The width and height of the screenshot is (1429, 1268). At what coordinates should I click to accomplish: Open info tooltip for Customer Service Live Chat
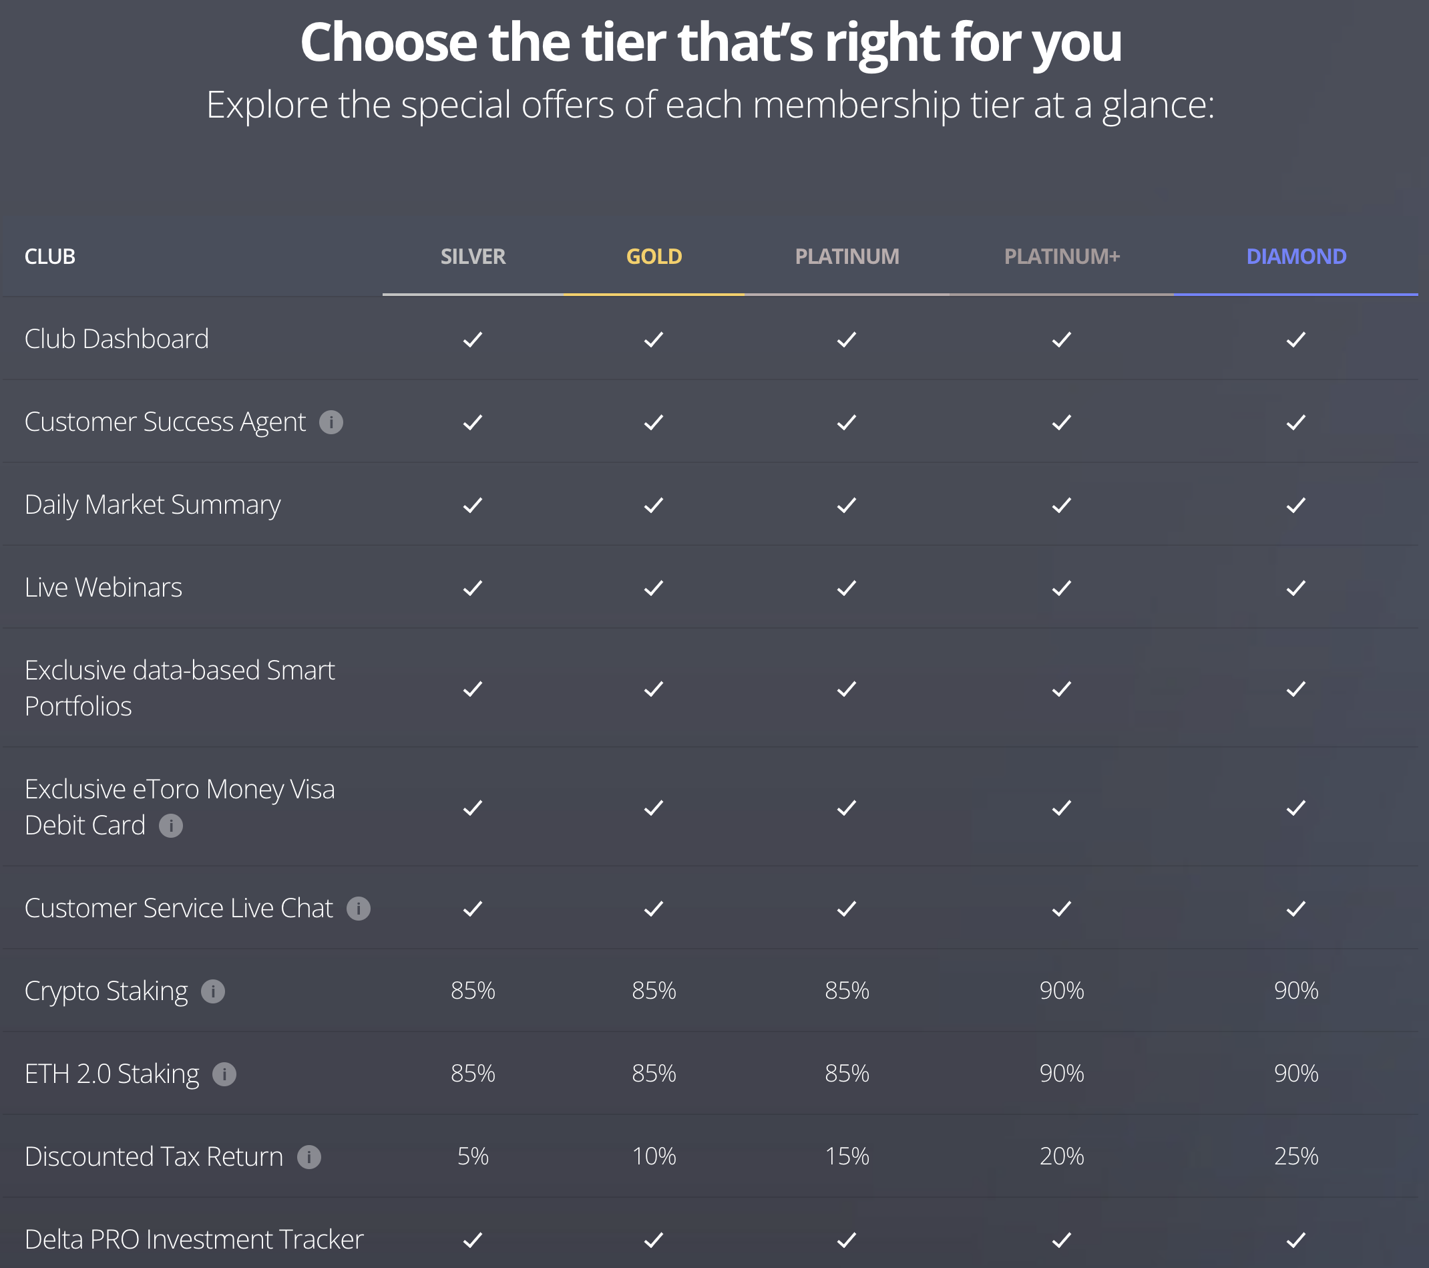(x=359, y=909)
